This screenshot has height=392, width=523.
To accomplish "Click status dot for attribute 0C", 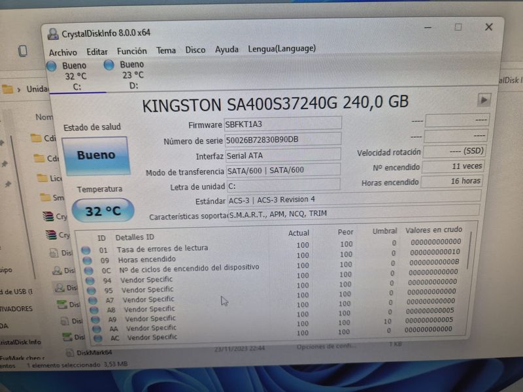I will [x=89, y=270].
